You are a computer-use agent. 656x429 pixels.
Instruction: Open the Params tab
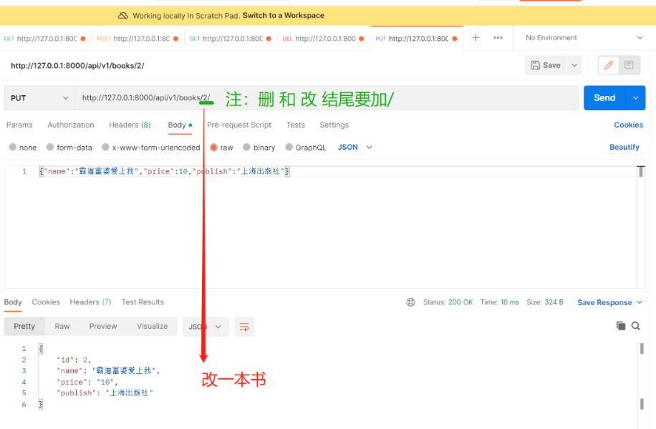pos(19,125)
